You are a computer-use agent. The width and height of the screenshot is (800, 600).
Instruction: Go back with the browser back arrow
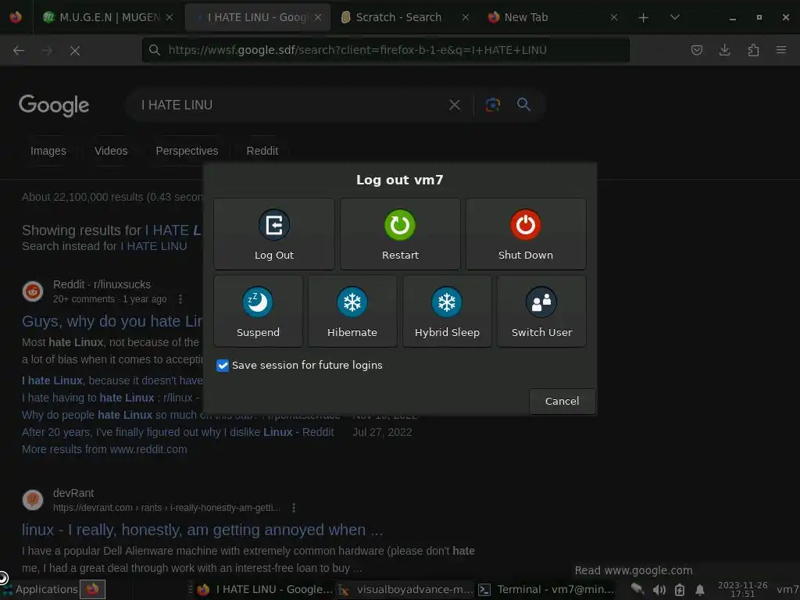tap(19, 50)
